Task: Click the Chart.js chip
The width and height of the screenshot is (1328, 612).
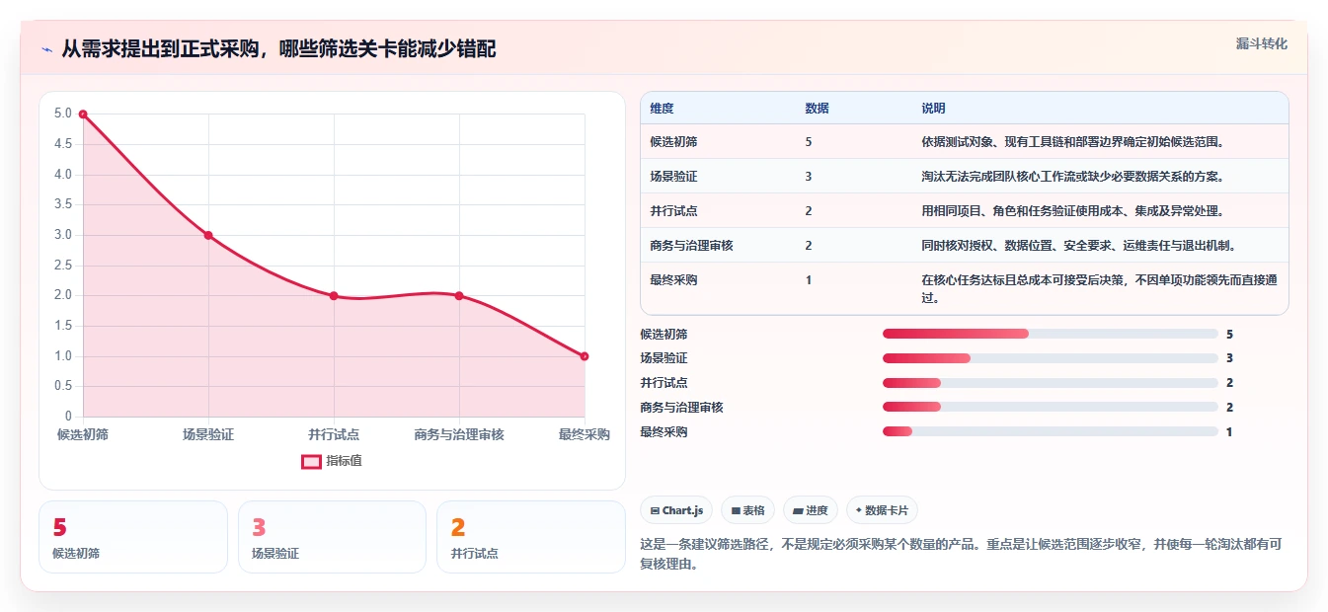Action: click(677, 510)
